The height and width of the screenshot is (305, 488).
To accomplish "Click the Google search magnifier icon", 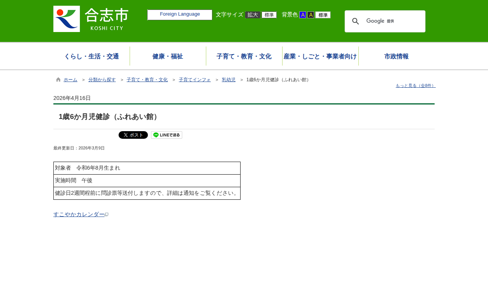I will 355,21.
